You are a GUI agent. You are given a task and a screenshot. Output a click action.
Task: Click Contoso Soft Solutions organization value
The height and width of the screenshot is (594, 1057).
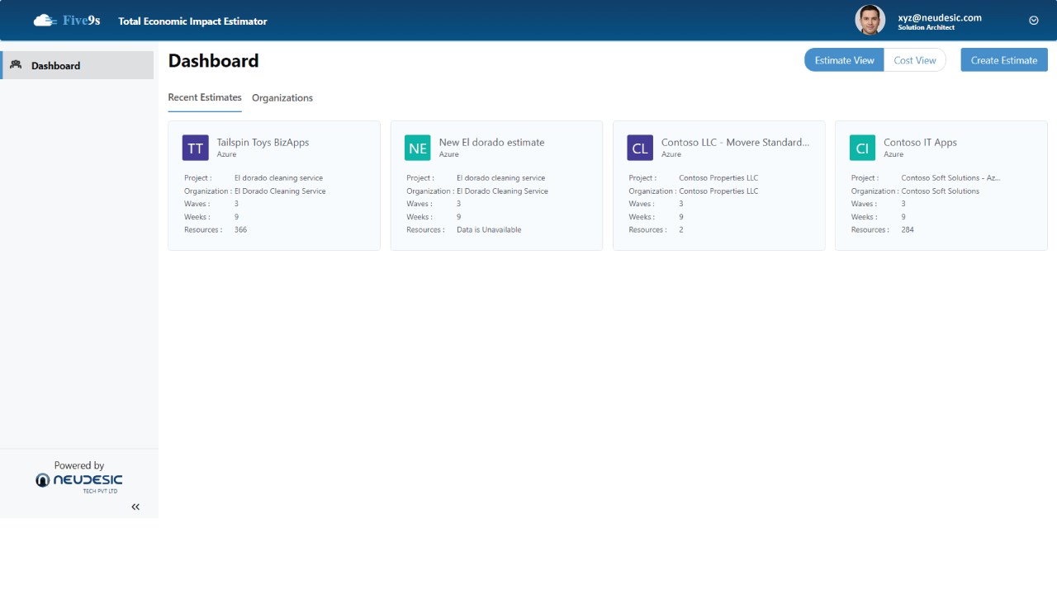[x=940, y=191]
